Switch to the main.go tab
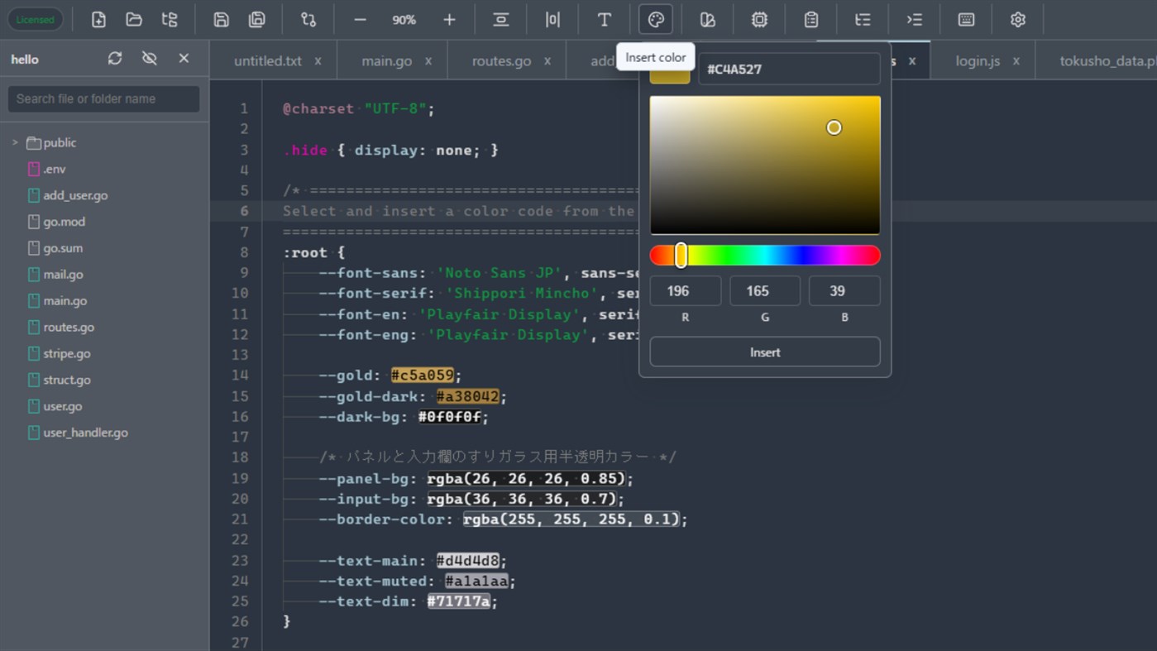Image resolution: width=1157 pixels, height=651 pixels. tap(387, 61)
